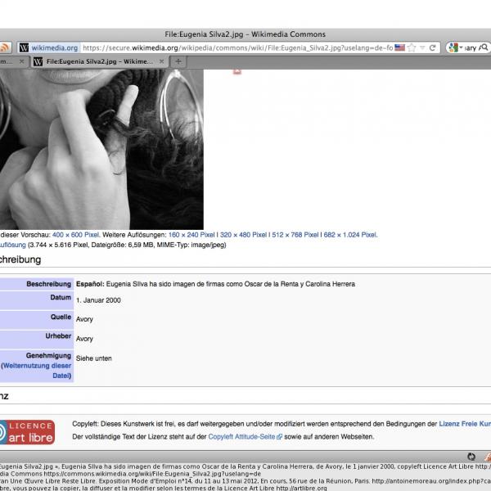
Task: Click 'Weiternutzung dieser Datei' link
Action: (x=36, y=371)
